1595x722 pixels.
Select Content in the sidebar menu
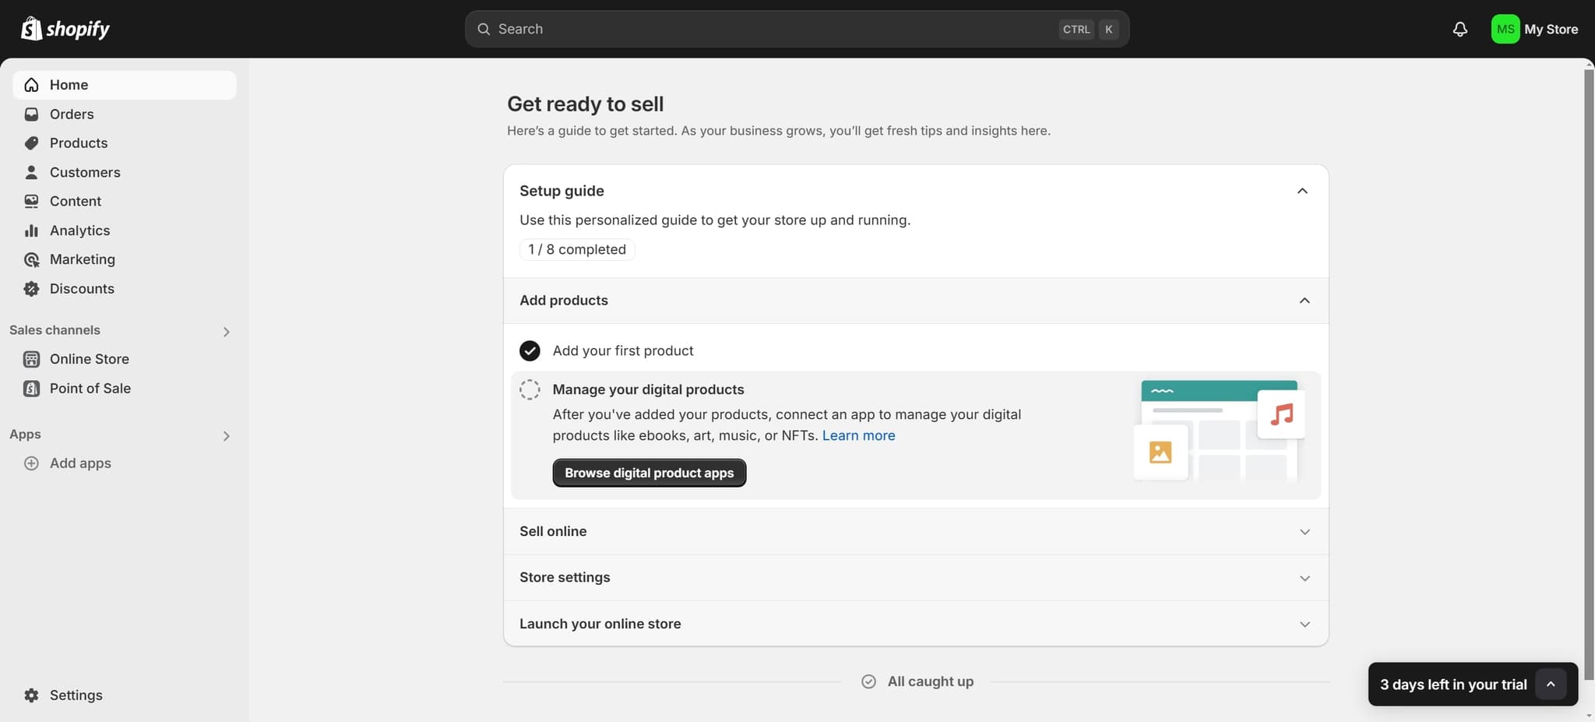pos(75,201)
